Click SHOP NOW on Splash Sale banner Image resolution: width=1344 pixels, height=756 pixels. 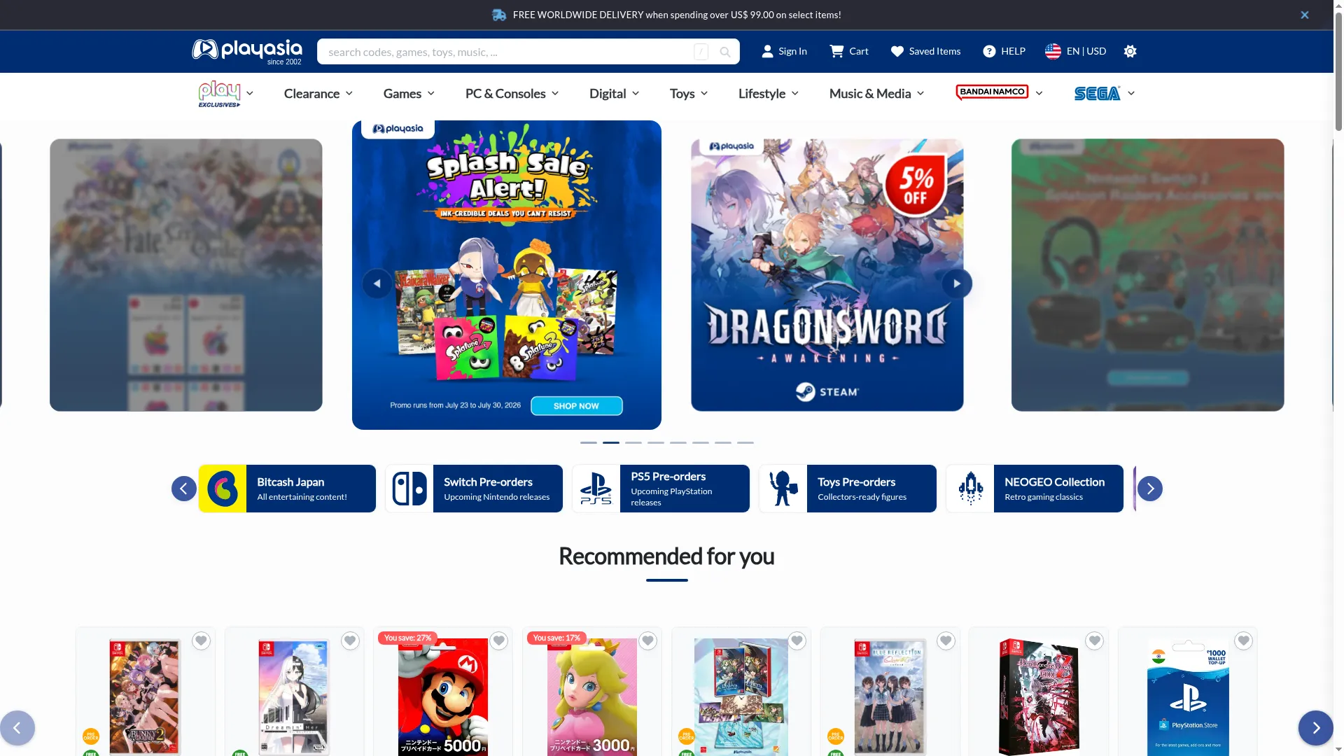576,406
